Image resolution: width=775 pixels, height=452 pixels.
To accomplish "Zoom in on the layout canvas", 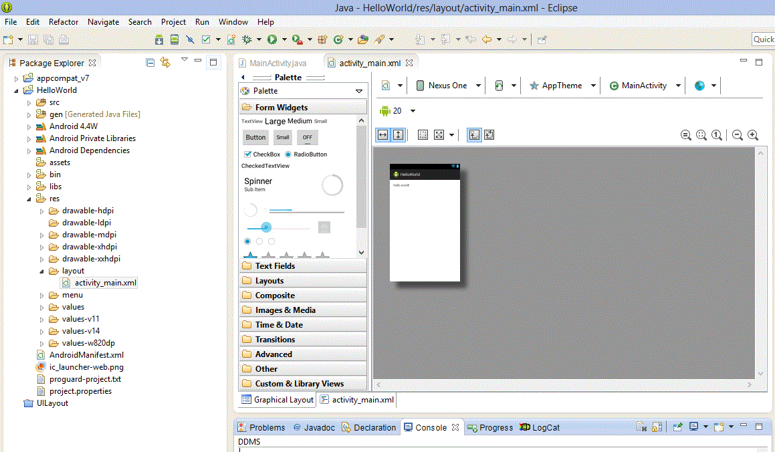I will pos(753,135).
